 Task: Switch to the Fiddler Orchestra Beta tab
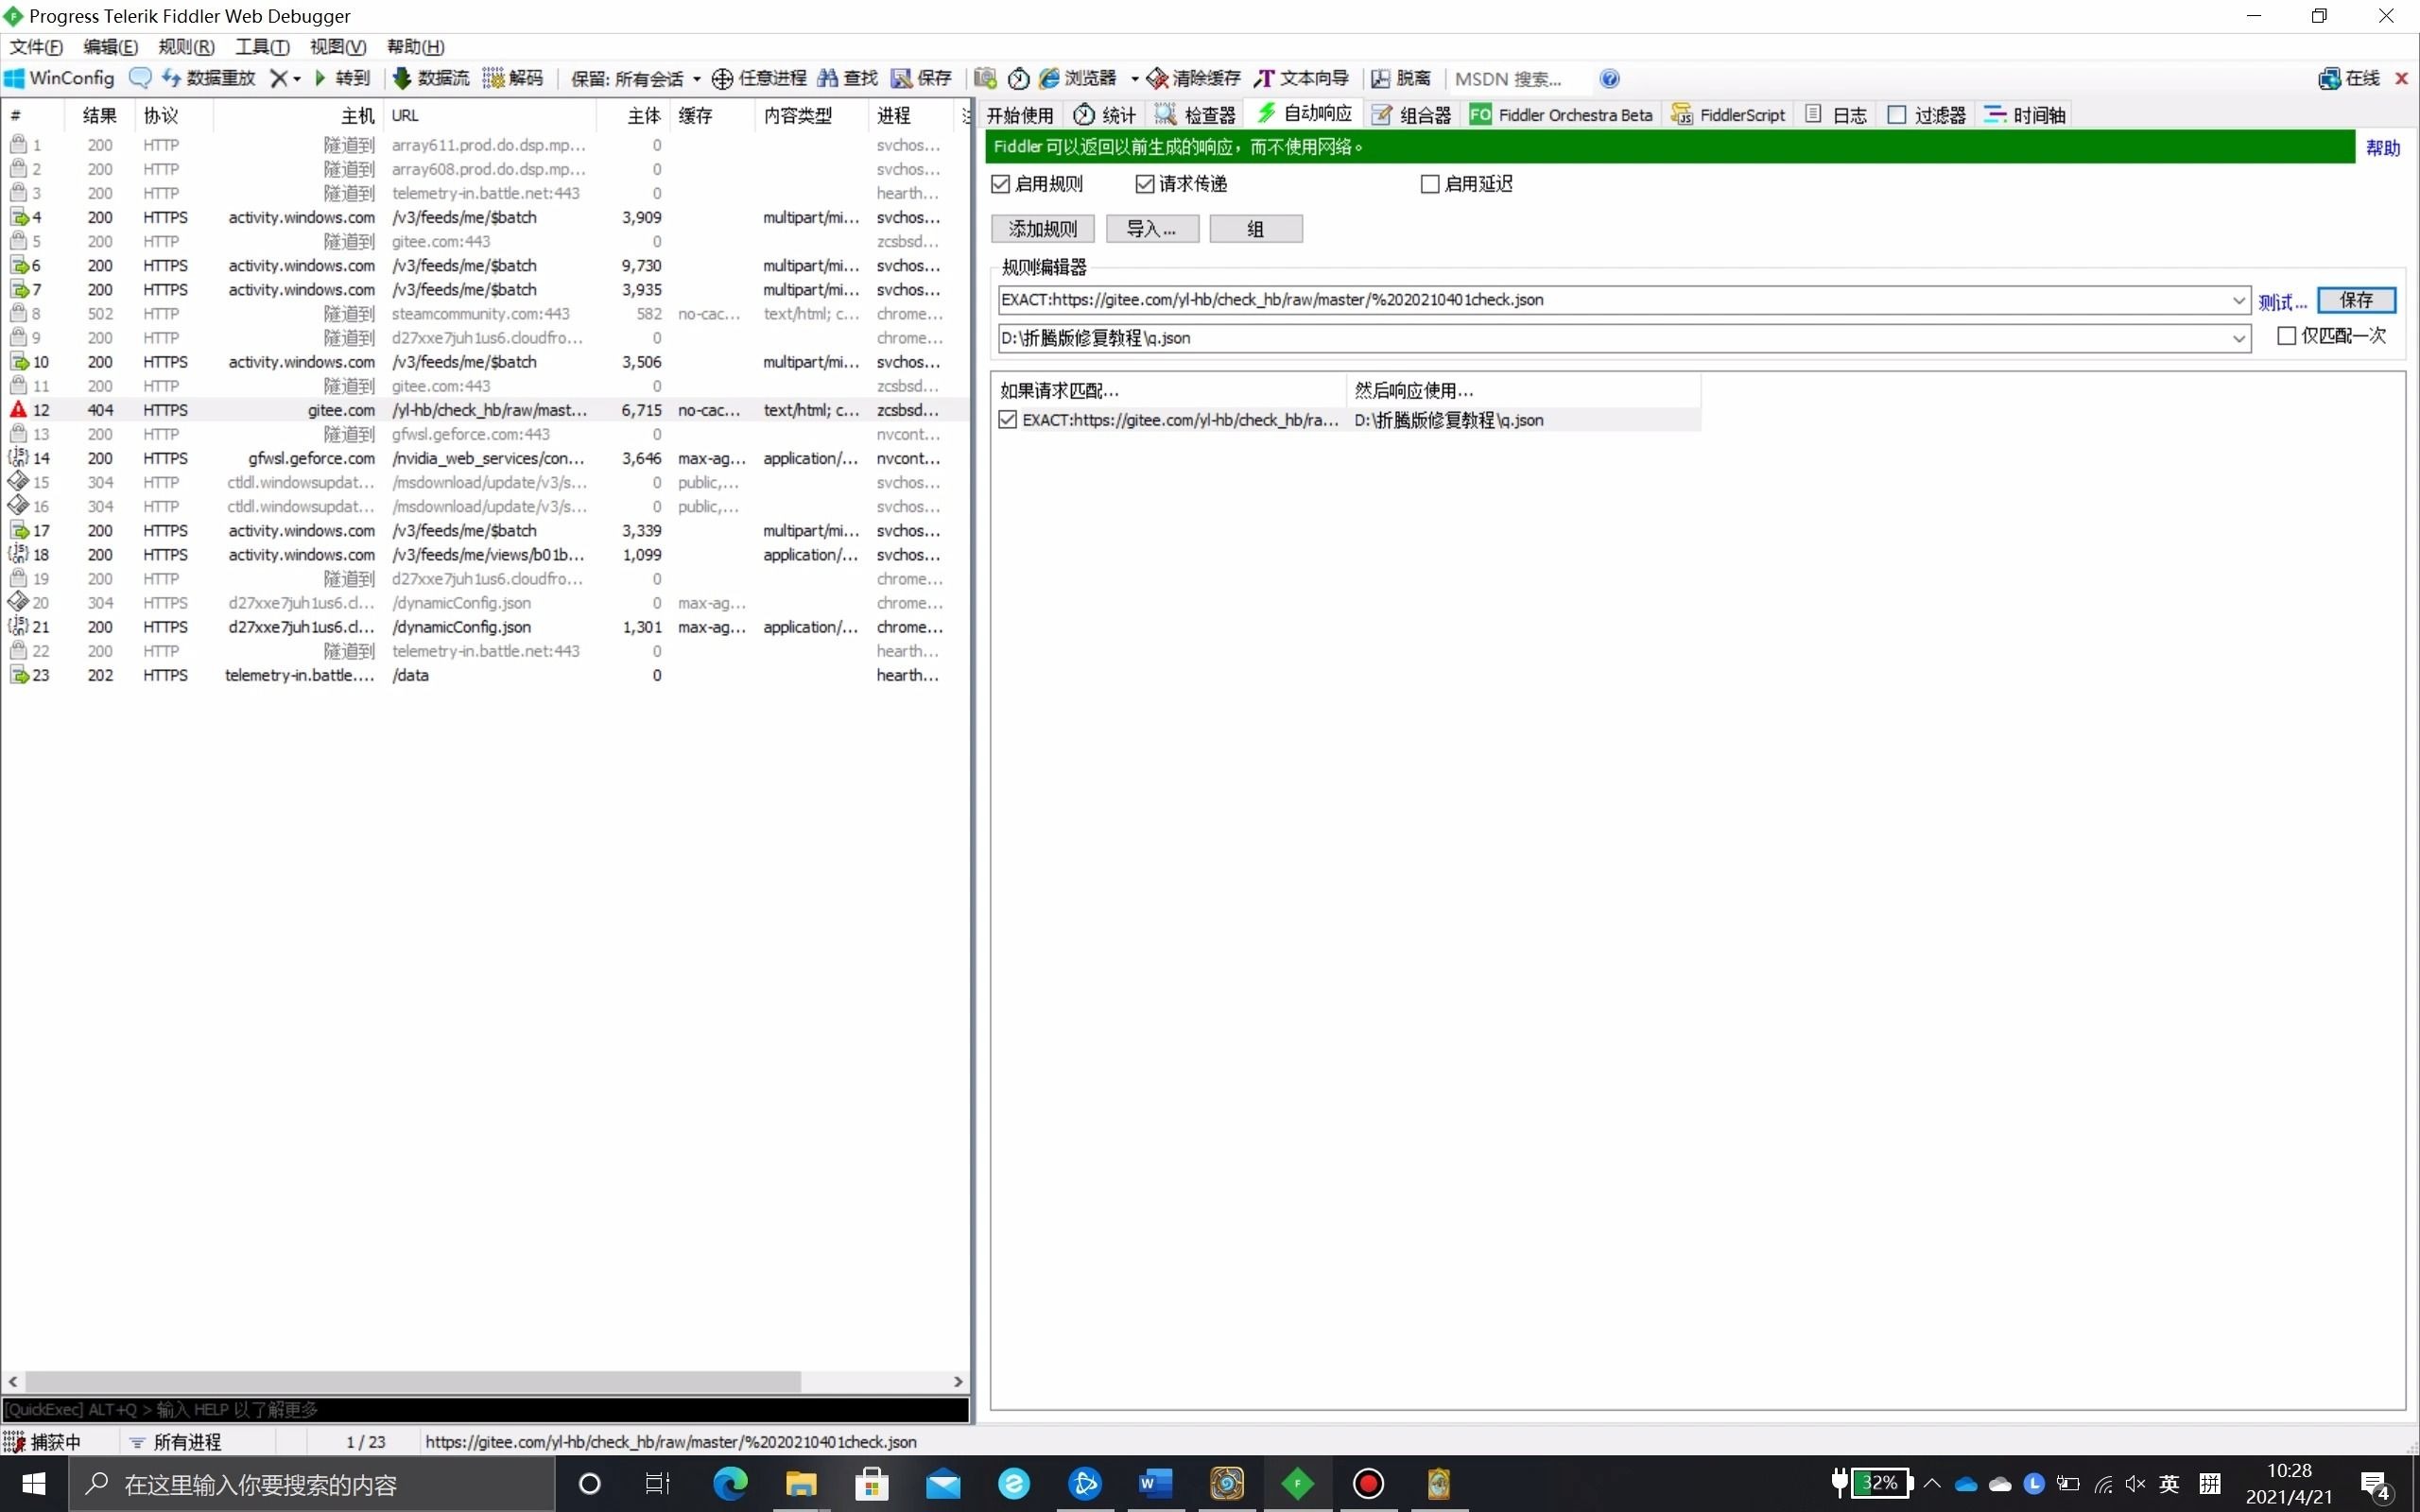tap(1561, 115)
